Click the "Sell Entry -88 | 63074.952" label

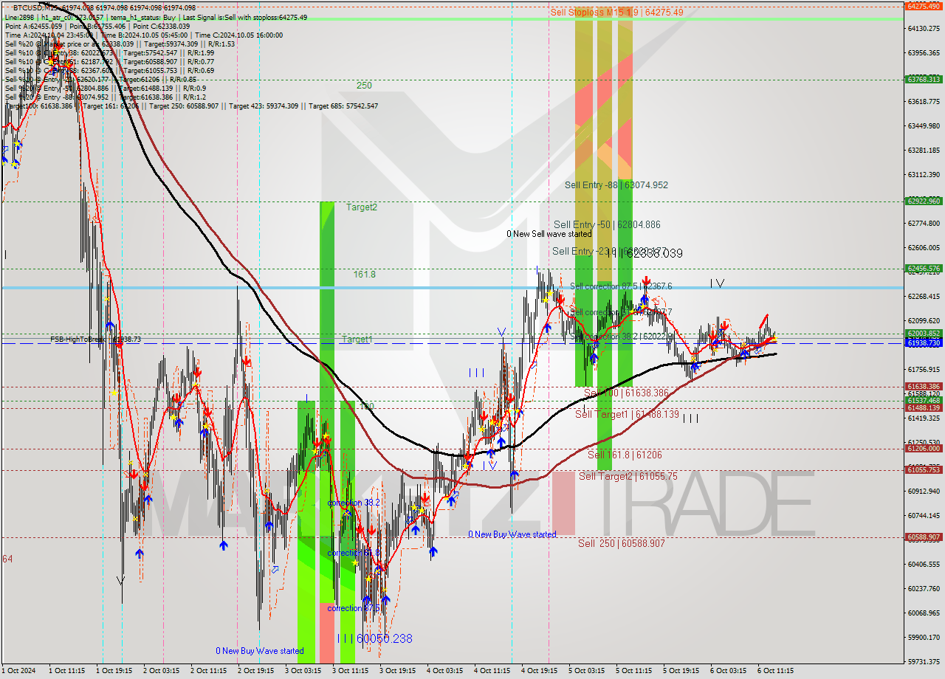pyautogui.click(x=616, y=185)
